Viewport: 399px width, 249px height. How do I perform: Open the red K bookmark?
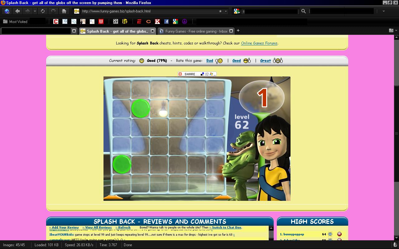(x=157, y=21)
